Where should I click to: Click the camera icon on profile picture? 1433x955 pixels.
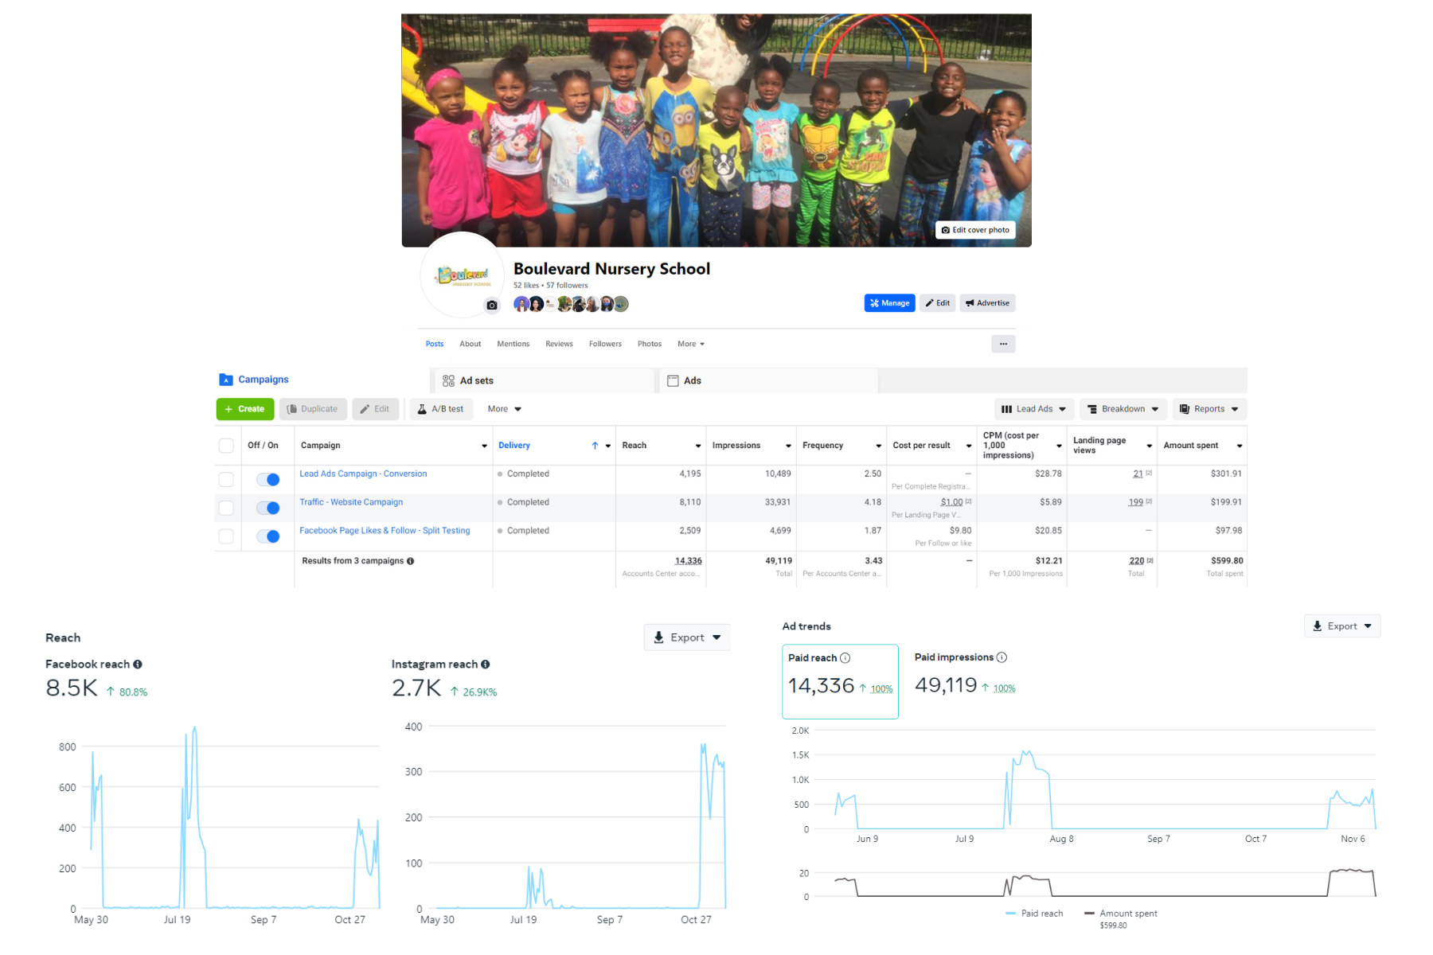coord(492,305)
